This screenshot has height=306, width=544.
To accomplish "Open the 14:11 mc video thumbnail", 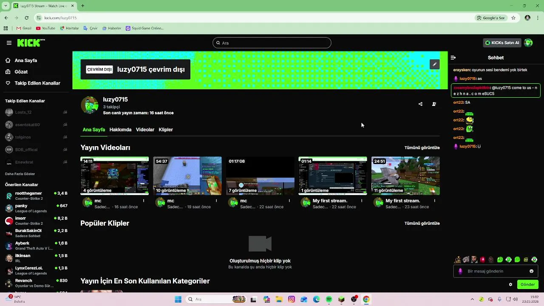I will (x=114, y=176).
